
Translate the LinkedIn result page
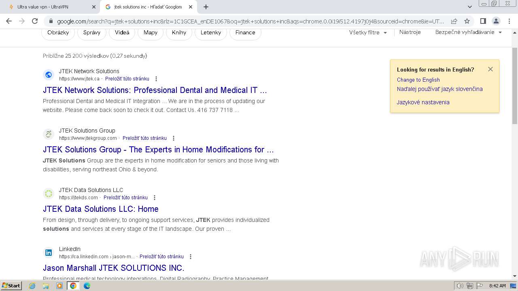tap(161, 257)
